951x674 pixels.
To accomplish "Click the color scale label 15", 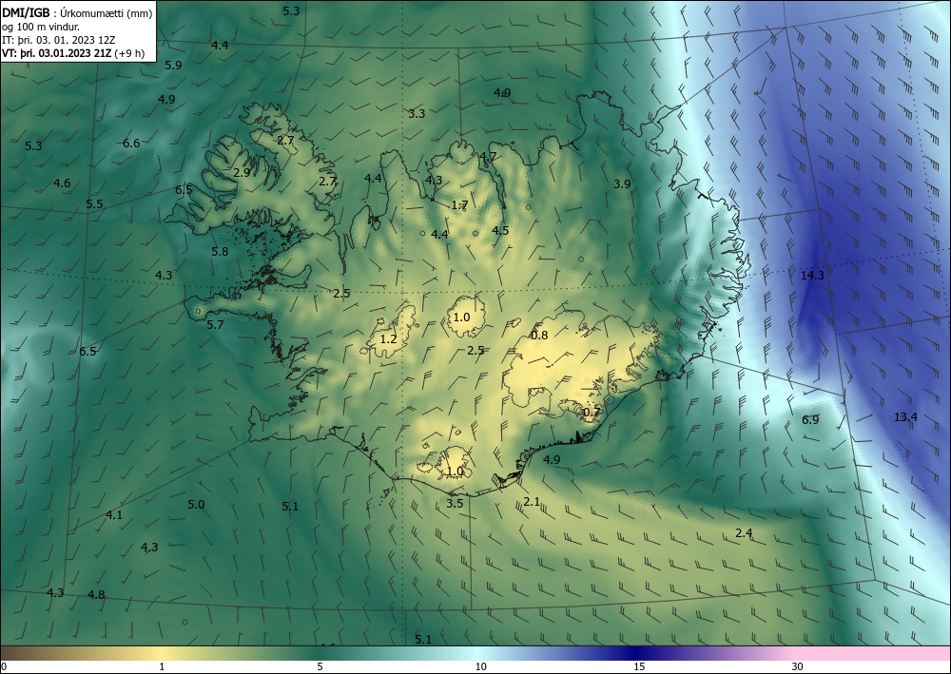I will pyautogui.click(x=639, y=666).
